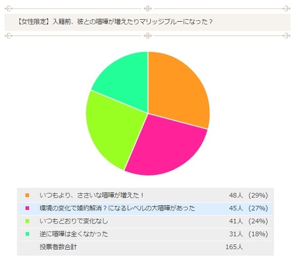
Task: Select the '165人' total voters value
Action: (x=234, y=246)
